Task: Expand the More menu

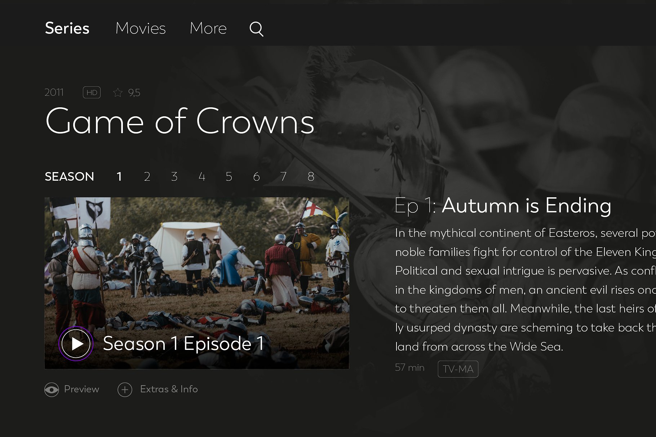Action: 208,28
